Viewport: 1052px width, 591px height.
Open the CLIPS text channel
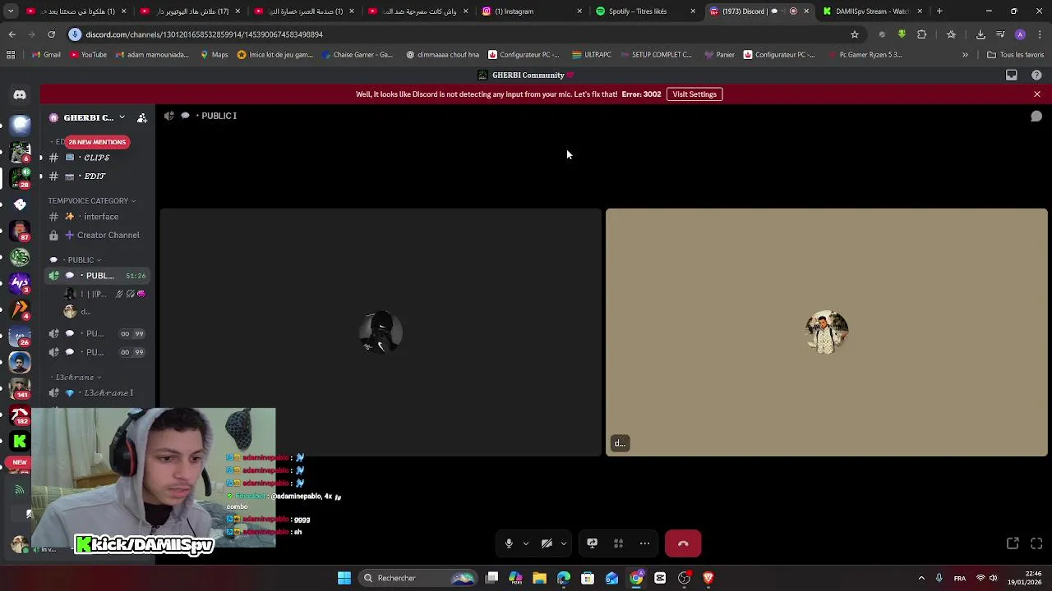pos(96,158)
